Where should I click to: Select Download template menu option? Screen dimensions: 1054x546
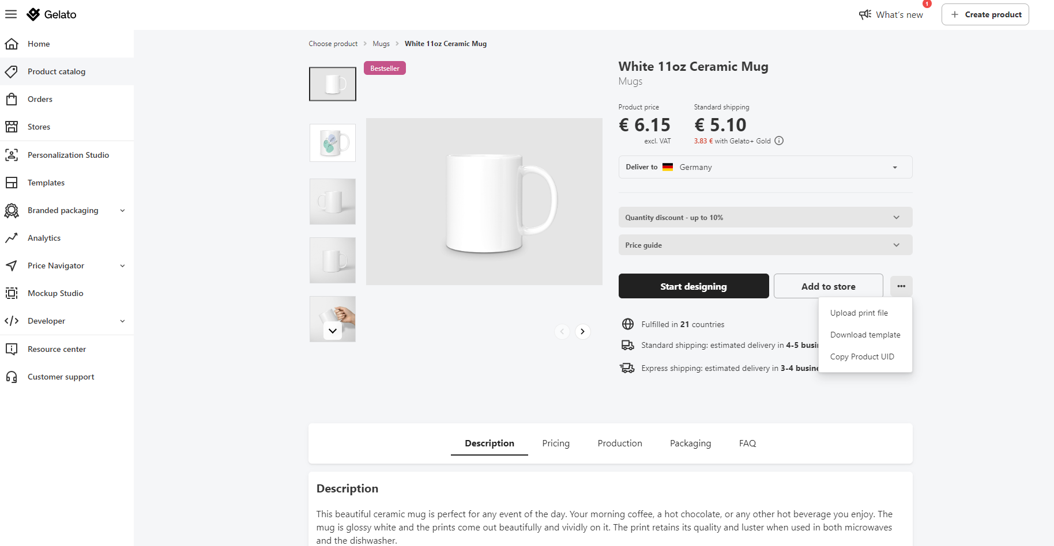[x=865, y=335]
